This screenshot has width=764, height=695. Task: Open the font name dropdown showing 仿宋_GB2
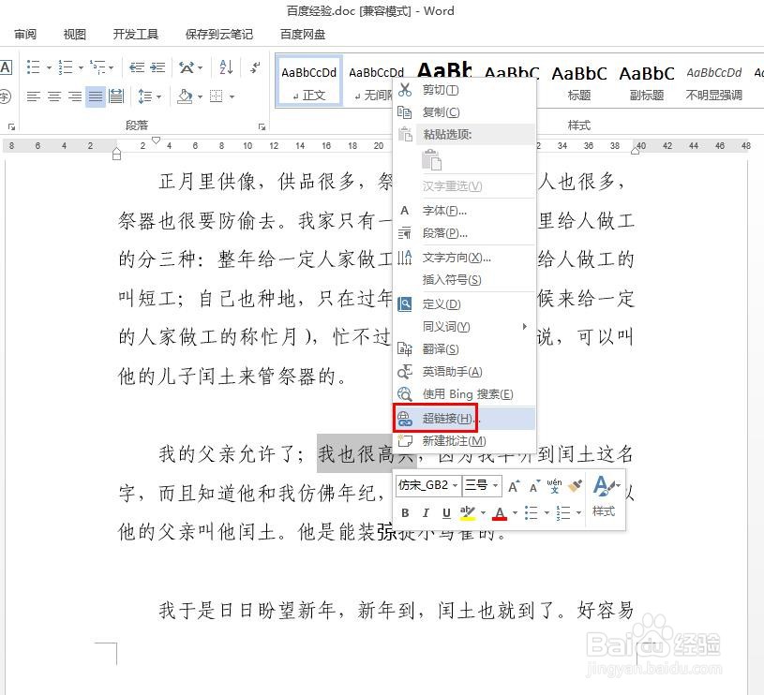pyautogui.click(x=427, y=485)
